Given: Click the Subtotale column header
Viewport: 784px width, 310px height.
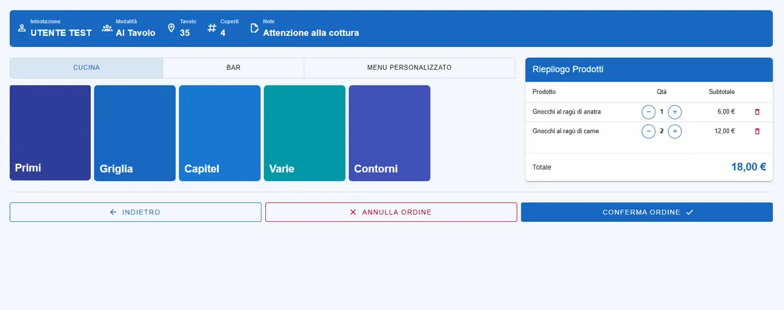Looking at the screenshot, I should [722, 92].
